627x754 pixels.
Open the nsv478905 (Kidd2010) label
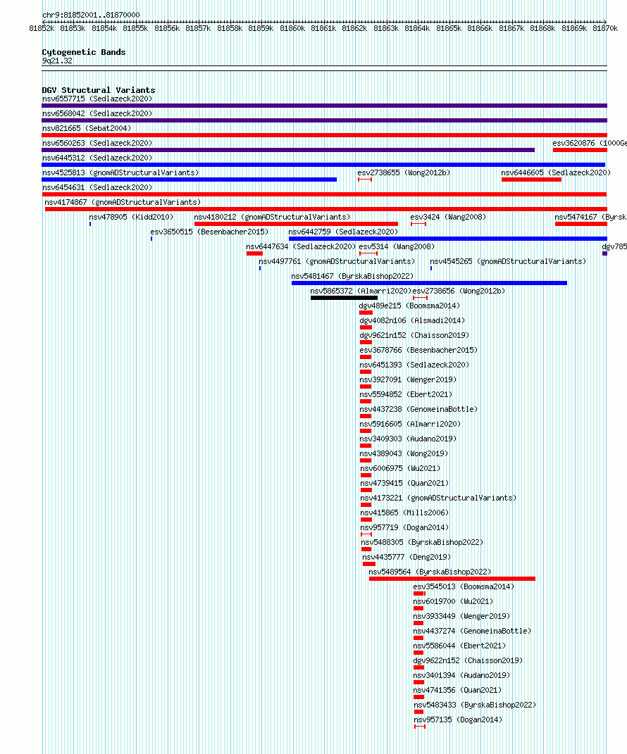click(131, 218)
